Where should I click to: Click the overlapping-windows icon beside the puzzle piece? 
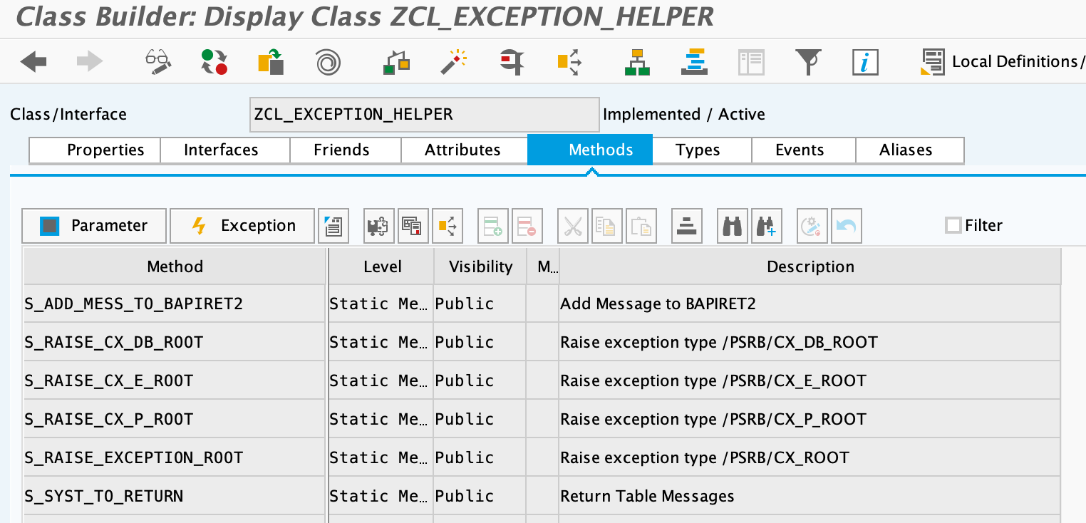click(413, 226)
